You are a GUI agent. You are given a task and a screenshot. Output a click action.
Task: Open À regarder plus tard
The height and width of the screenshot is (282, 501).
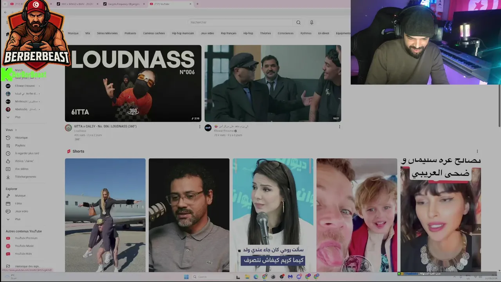pyautogui.click(x=27, y=153)
